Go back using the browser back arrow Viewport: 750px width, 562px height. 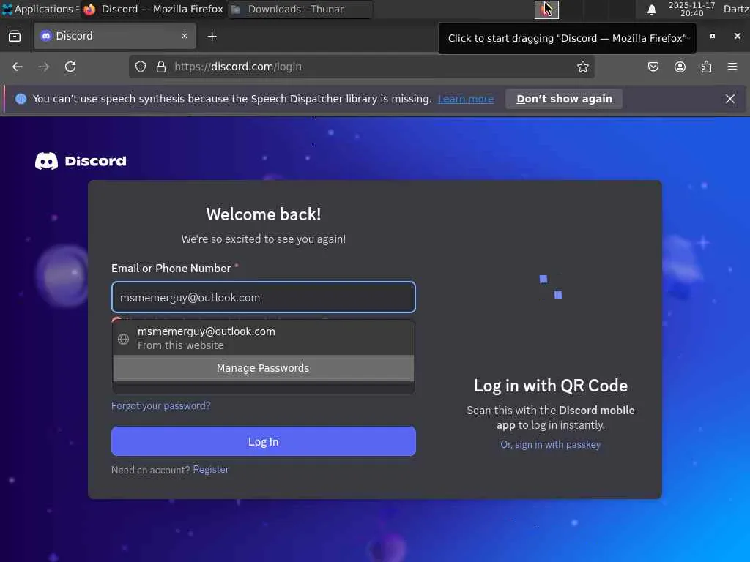[x=18, y=67]
